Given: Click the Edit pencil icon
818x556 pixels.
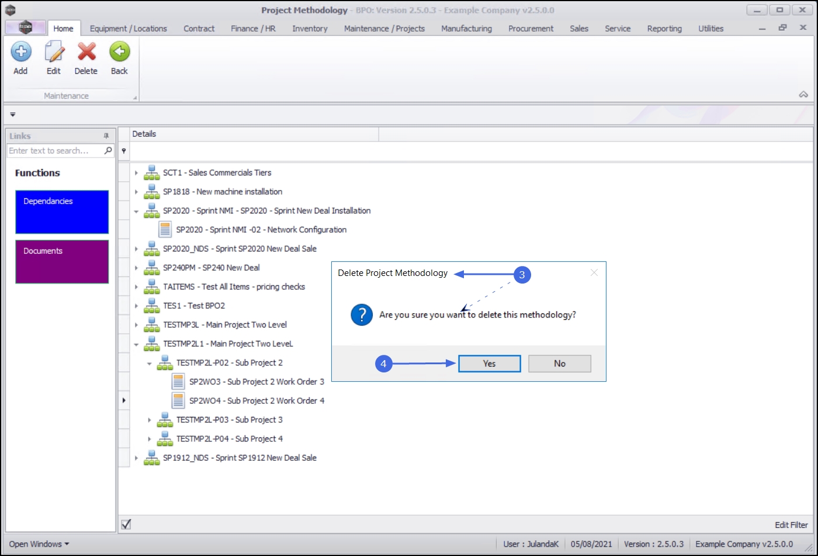Looking at the screenshot, I should pyautogui.click(x=54, y=52).
